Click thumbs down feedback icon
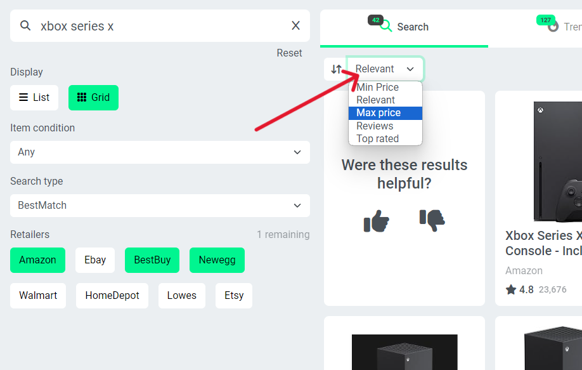 tap(432, 220)
